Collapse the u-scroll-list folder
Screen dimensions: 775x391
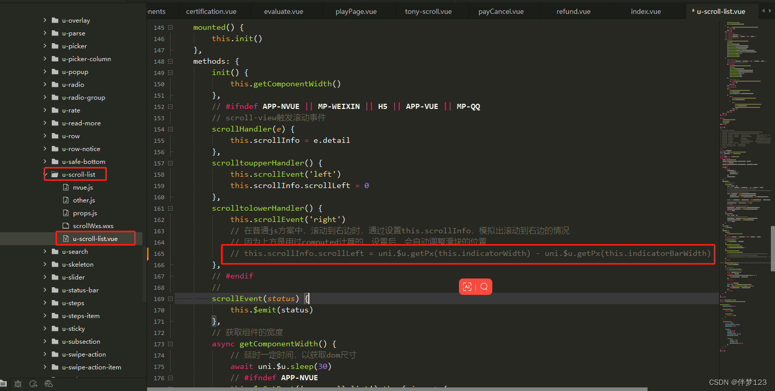pos(45,174)
